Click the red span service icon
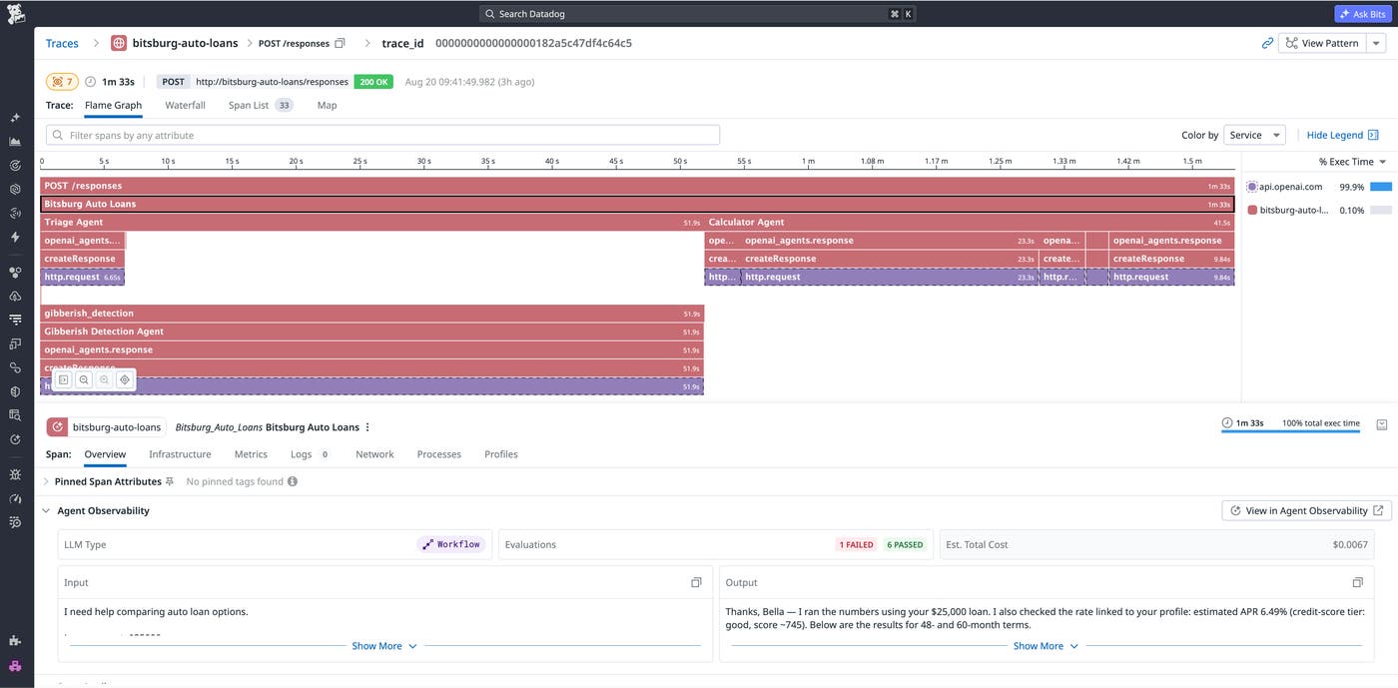Image resolution: width=1398 pixels, height=688 pixels. coord(57,427)
